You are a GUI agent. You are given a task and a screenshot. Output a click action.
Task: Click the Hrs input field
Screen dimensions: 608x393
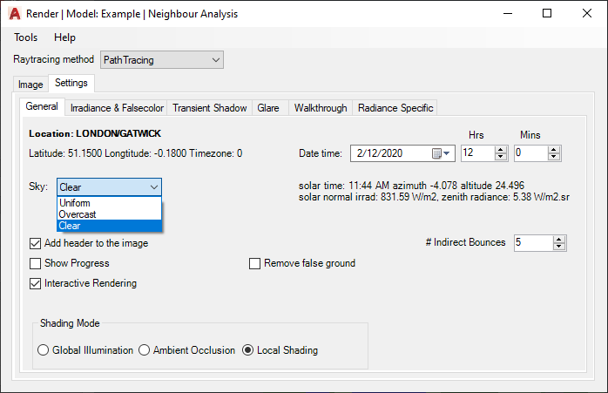[476, 152]
